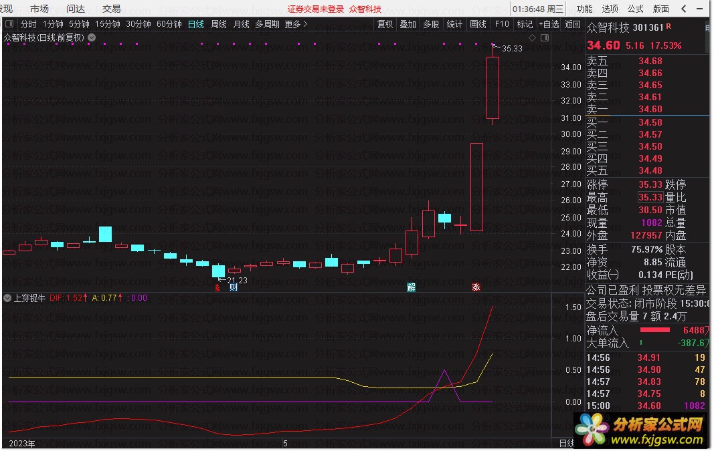Open F10 company info
The width and height of the screenshot is (714, 451).
502,24
